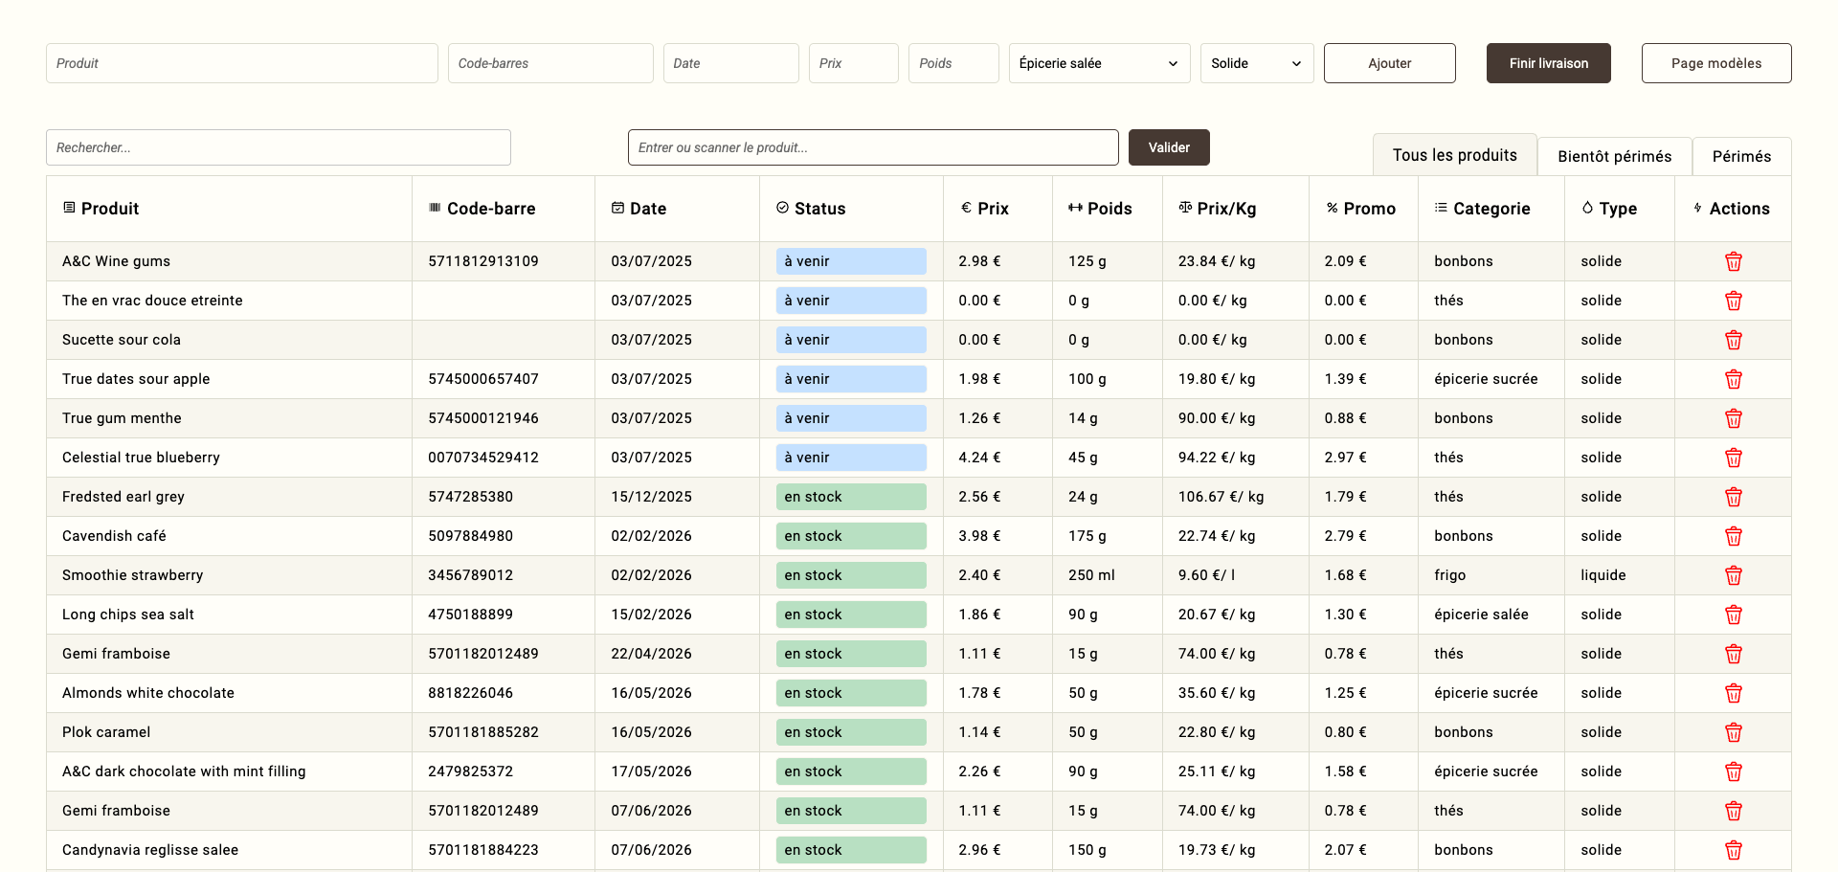Screen dimensions: 1838x872
Task: Go to Page modèles
Action: (1715, 63)
